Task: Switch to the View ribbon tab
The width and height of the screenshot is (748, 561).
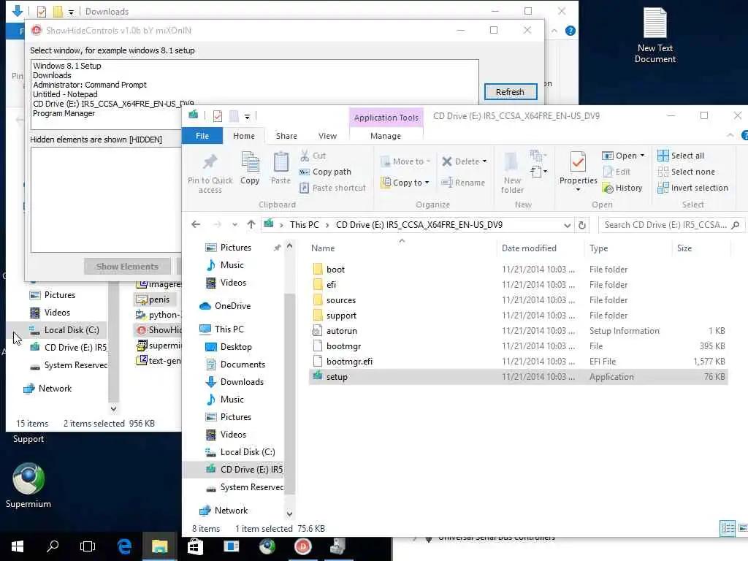Action: click(x=327, y=136)
